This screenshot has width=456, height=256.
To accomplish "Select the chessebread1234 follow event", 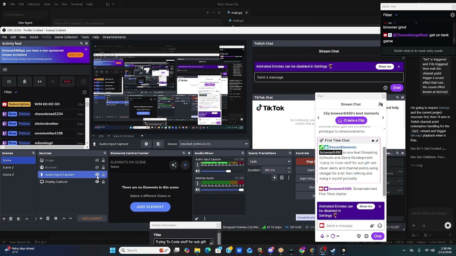I will coord(45,114).
